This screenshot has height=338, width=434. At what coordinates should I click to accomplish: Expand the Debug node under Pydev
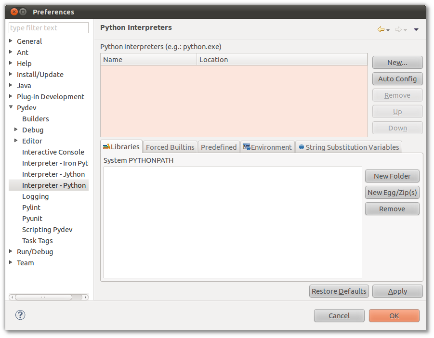point(16,130)
